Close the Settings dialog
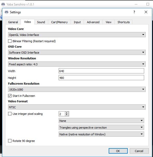 click(146, 12)
